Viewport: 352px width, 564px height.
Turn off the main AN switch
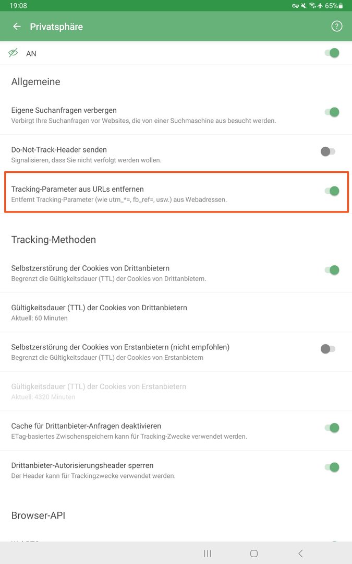pyautogui.click(x=332, y=53)
